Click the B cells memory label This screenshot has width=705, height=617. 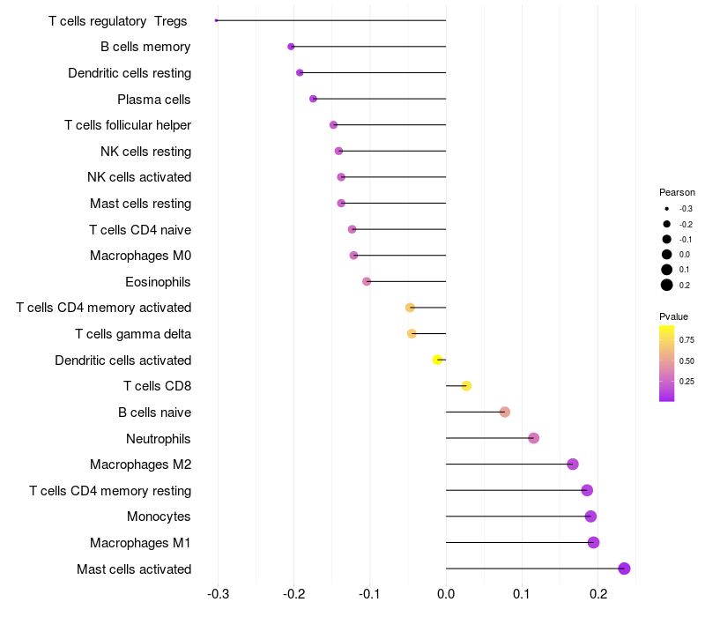pyautogui.click(x=145, y=47)
